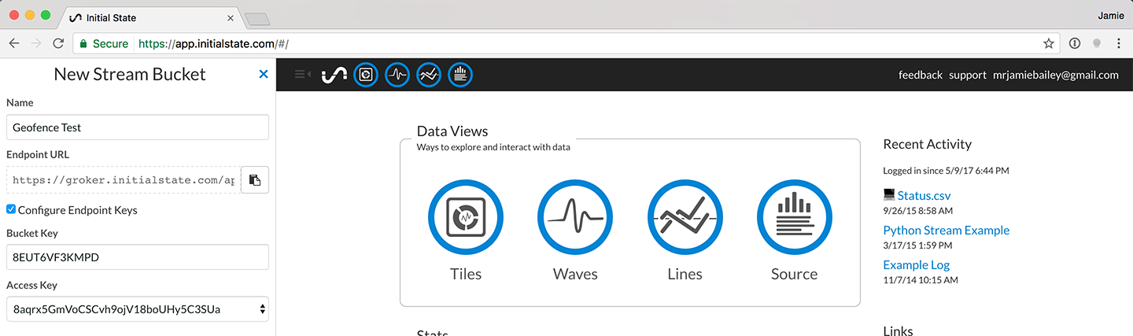Image resolution: width=1133 pixels, height=336 pixels.
Task: Click the bucket Name input field
Action: point(138,127)
